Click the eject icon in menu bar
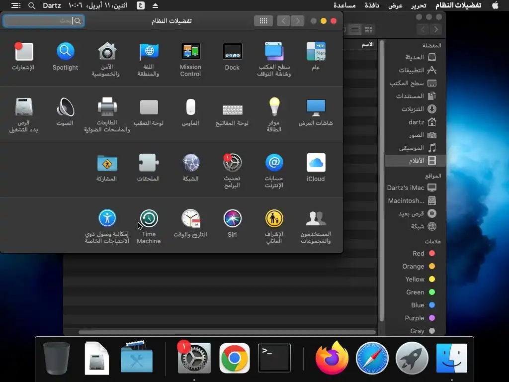 tap(155, 5)
